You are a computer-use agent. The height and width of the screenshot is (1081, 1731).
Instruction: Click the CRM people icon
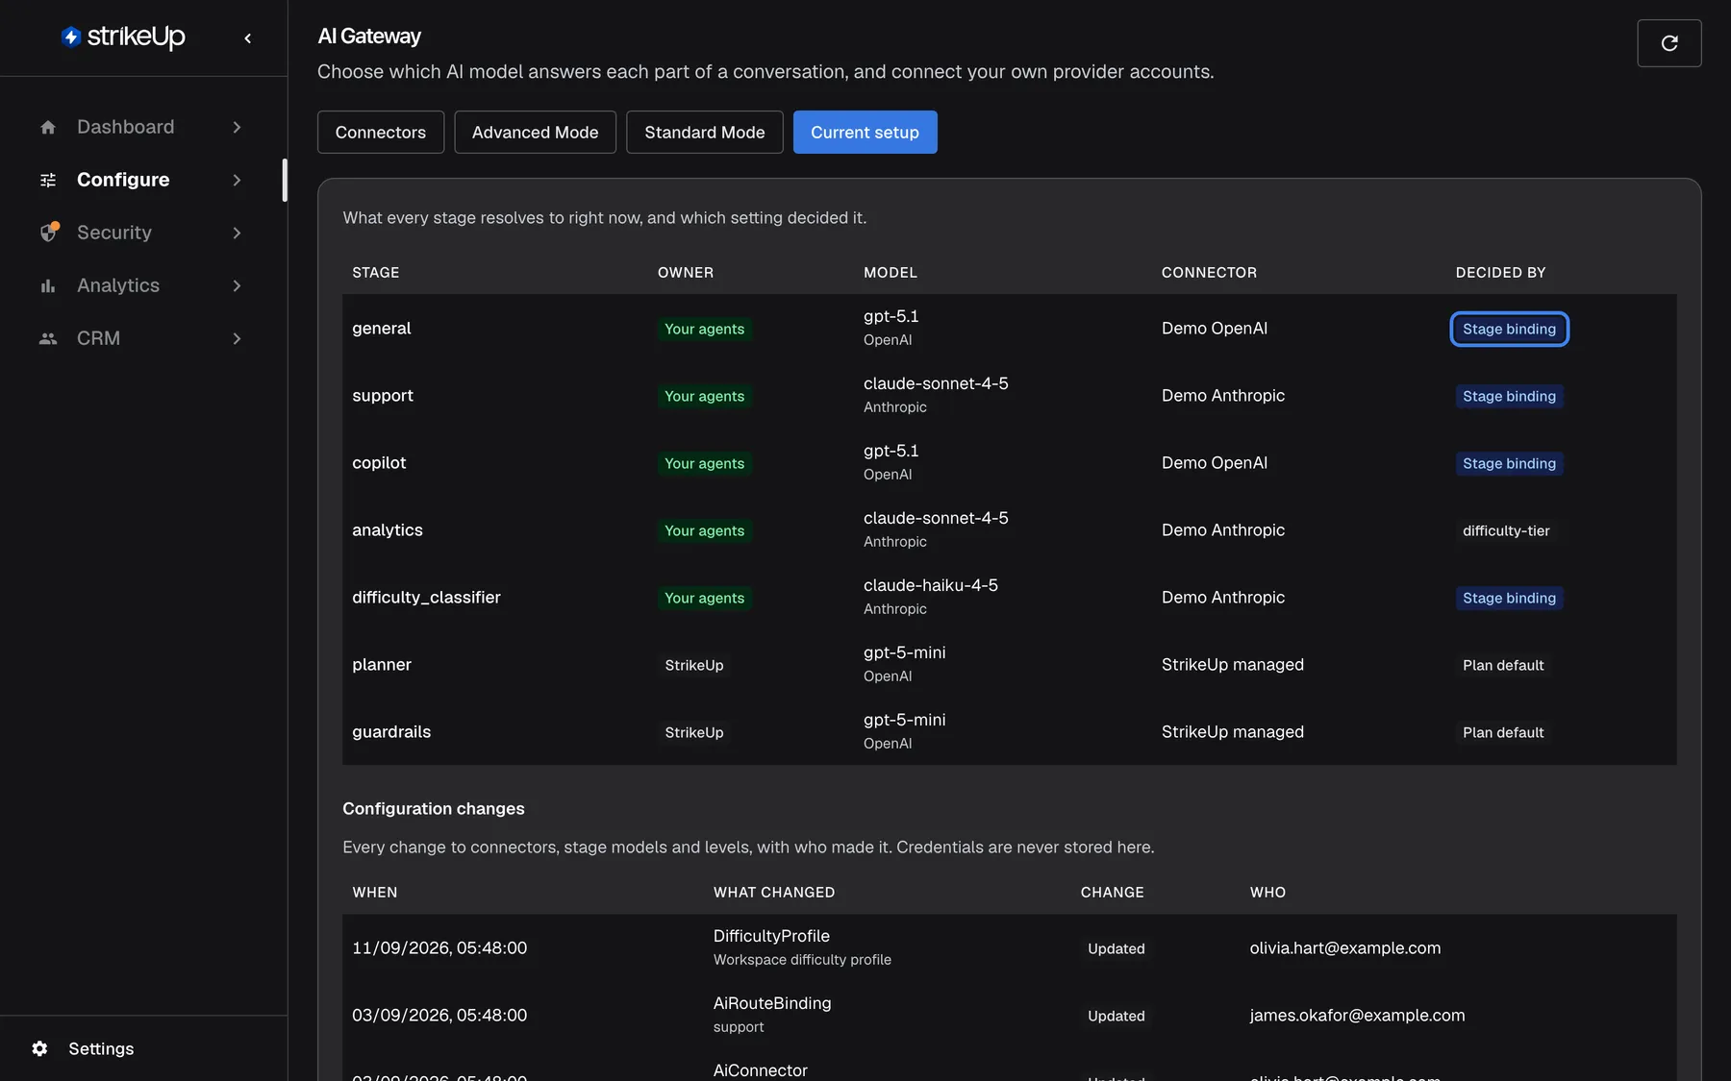(x=48, y=338)
